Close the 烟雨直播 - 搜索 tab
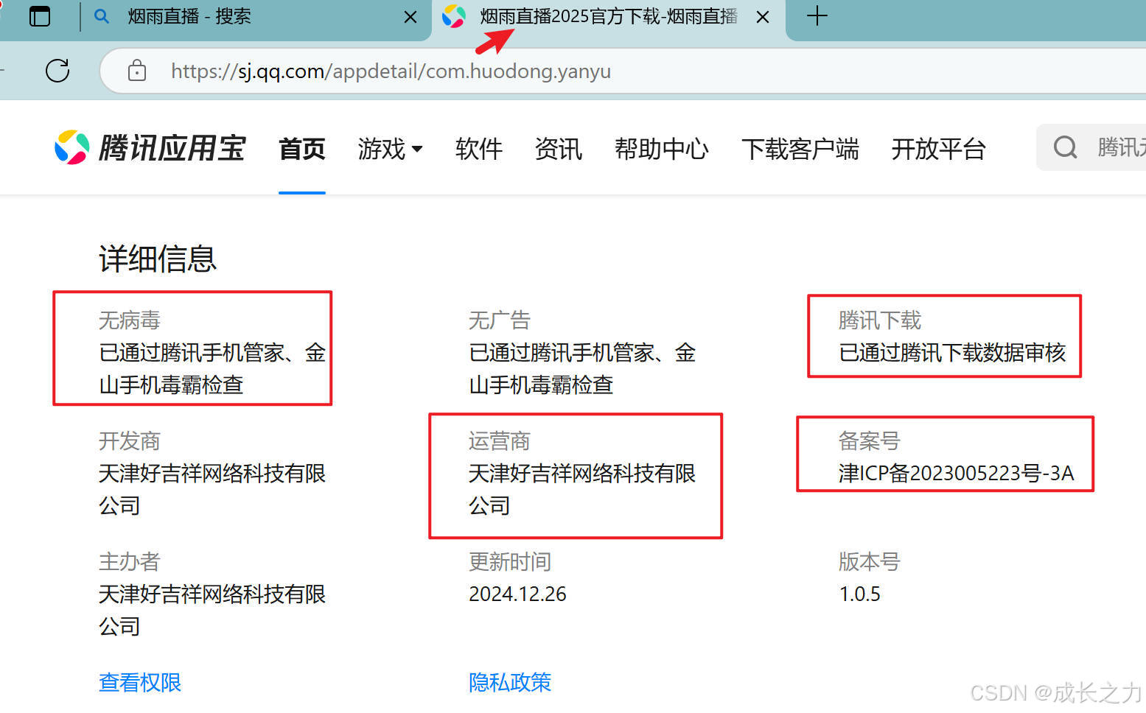 pyautogui.click(x=410, y=16)
